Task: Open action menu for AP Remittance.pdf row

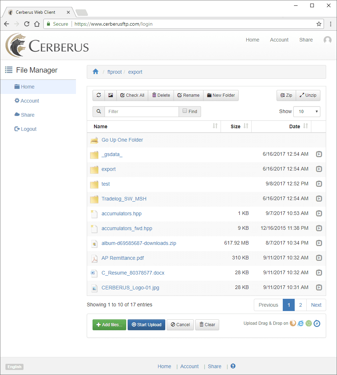Action: [x=319, y=258]
